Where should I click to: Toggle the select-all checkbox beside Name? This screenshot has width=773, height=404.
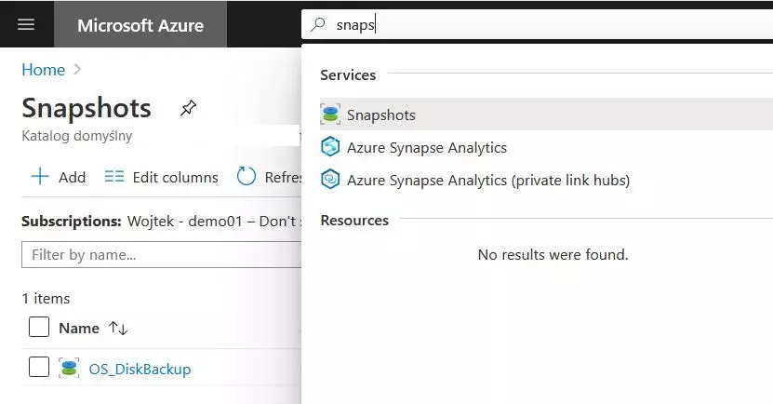pos(39,327)
